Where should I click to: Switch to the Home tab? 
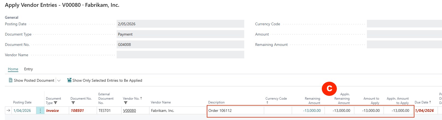(13, 69)
